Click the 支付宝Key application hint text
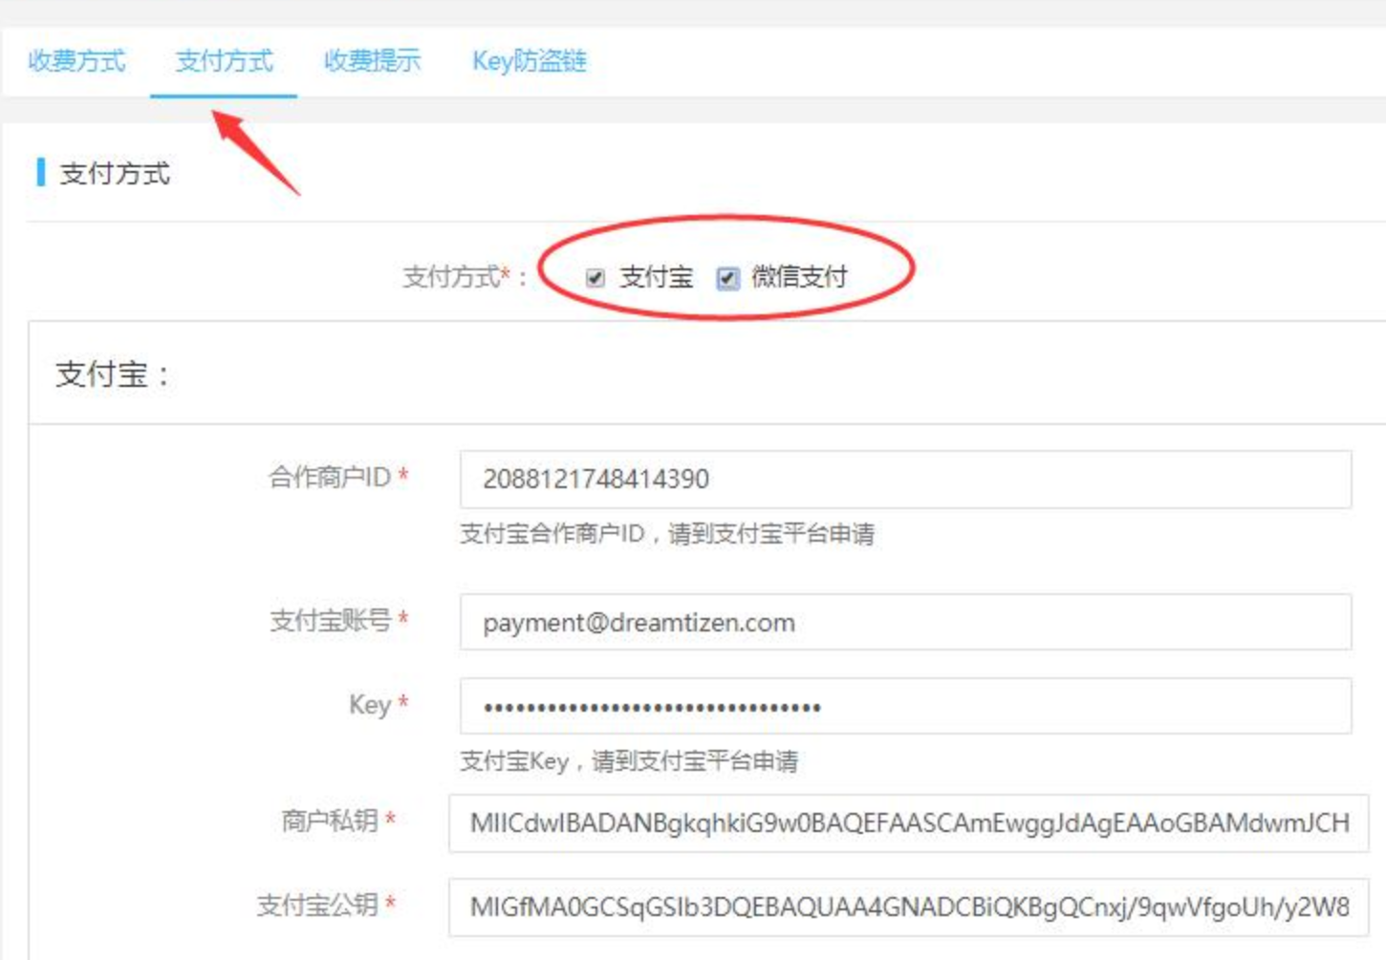The image size is (1386, 960). pyautogui.click(x=628, y=761)
